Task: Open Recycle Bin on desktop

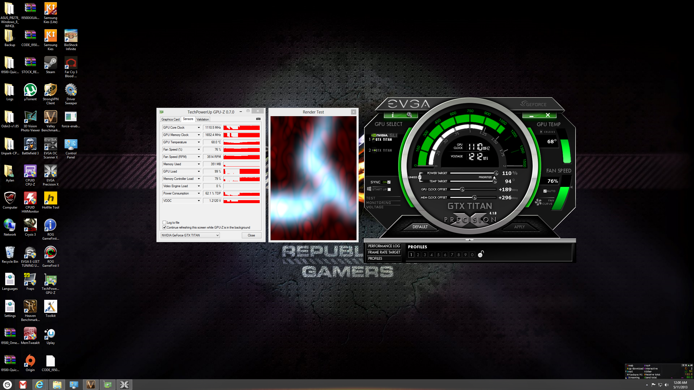Action: pyautogui.click(x=10, y=255)
